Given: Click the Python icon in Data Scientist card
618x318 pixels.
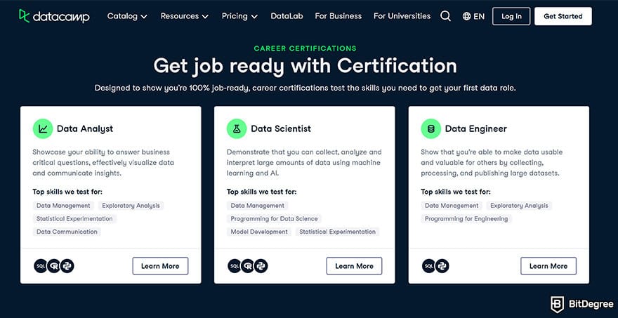Looking at the screenshot, I should pyautogui.click(x=261, y=266).
